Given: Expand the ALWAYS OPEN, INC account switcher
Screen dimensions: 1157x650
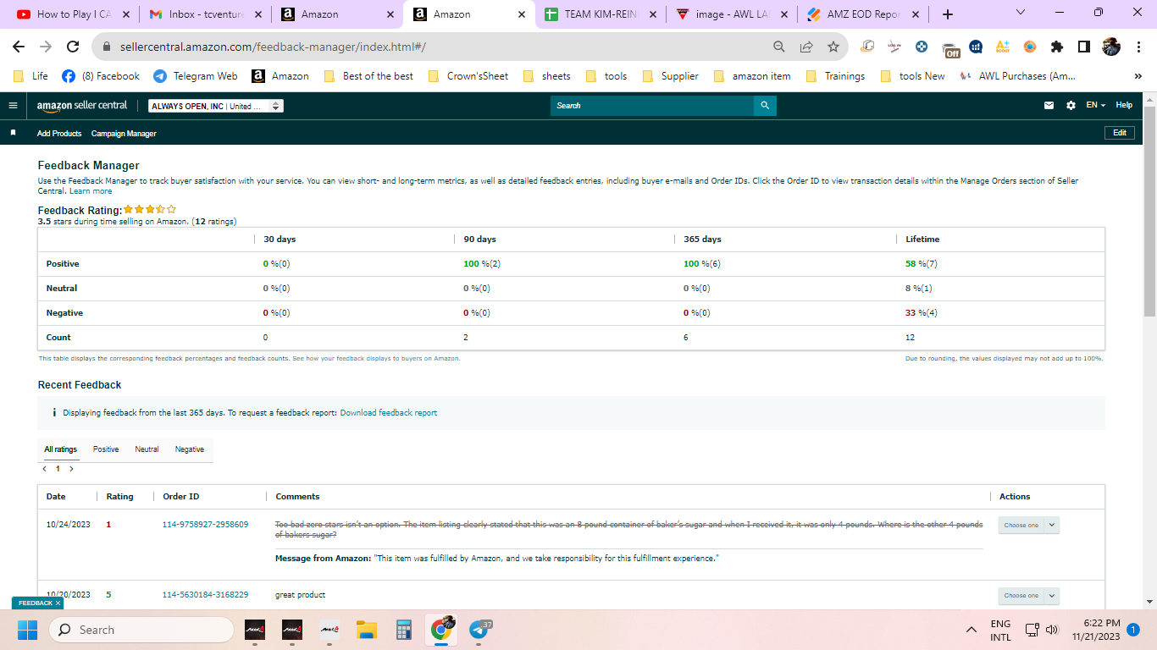Looking at the screenshot, I should [216, 106].
